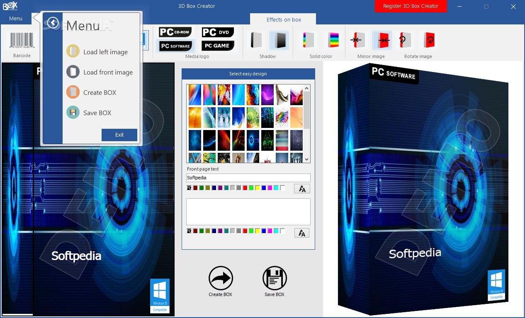525x318 pixels.
Task: Pick dark red swatch in lower color row
Action: click(195, 231)
